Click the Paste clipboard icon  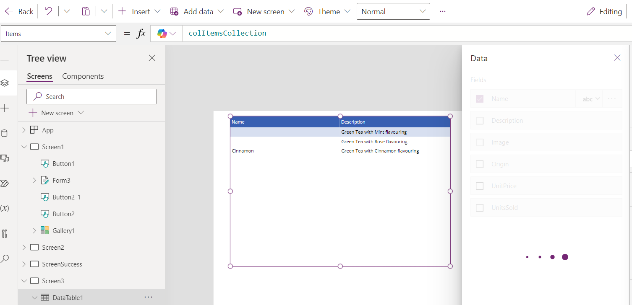(x=86, y=11)
